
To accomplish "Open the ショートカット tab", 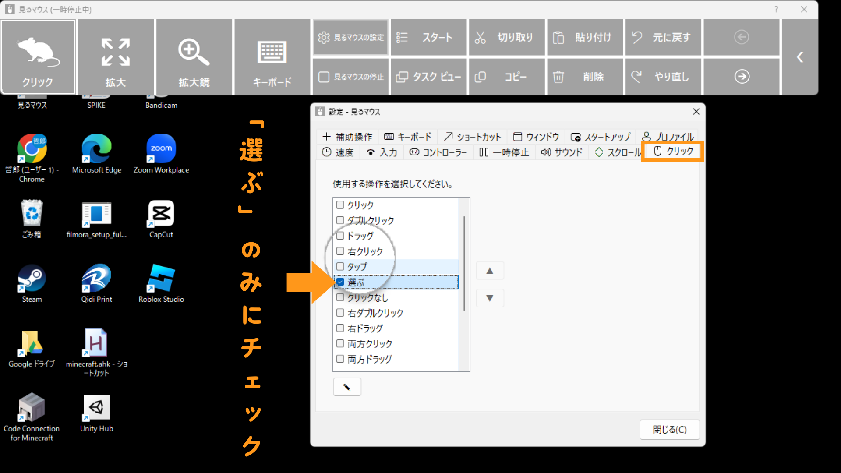I will pyautogui.click(x=472, y=137).
